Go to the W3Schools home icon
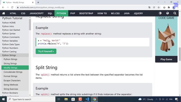Image resolution: width=181 pixels, height=102 pixels. coord(4,13)
